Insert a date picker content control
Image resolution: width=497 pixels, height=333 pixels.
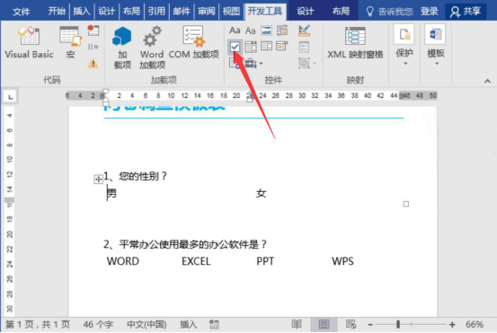282,46
